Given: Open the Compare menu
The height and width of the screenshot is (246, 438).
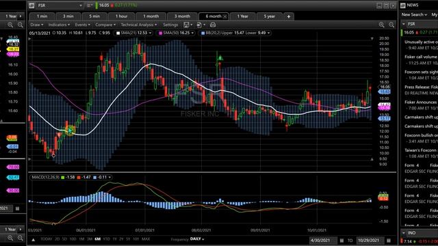Looking at the screenshot, I should (105, 25).
